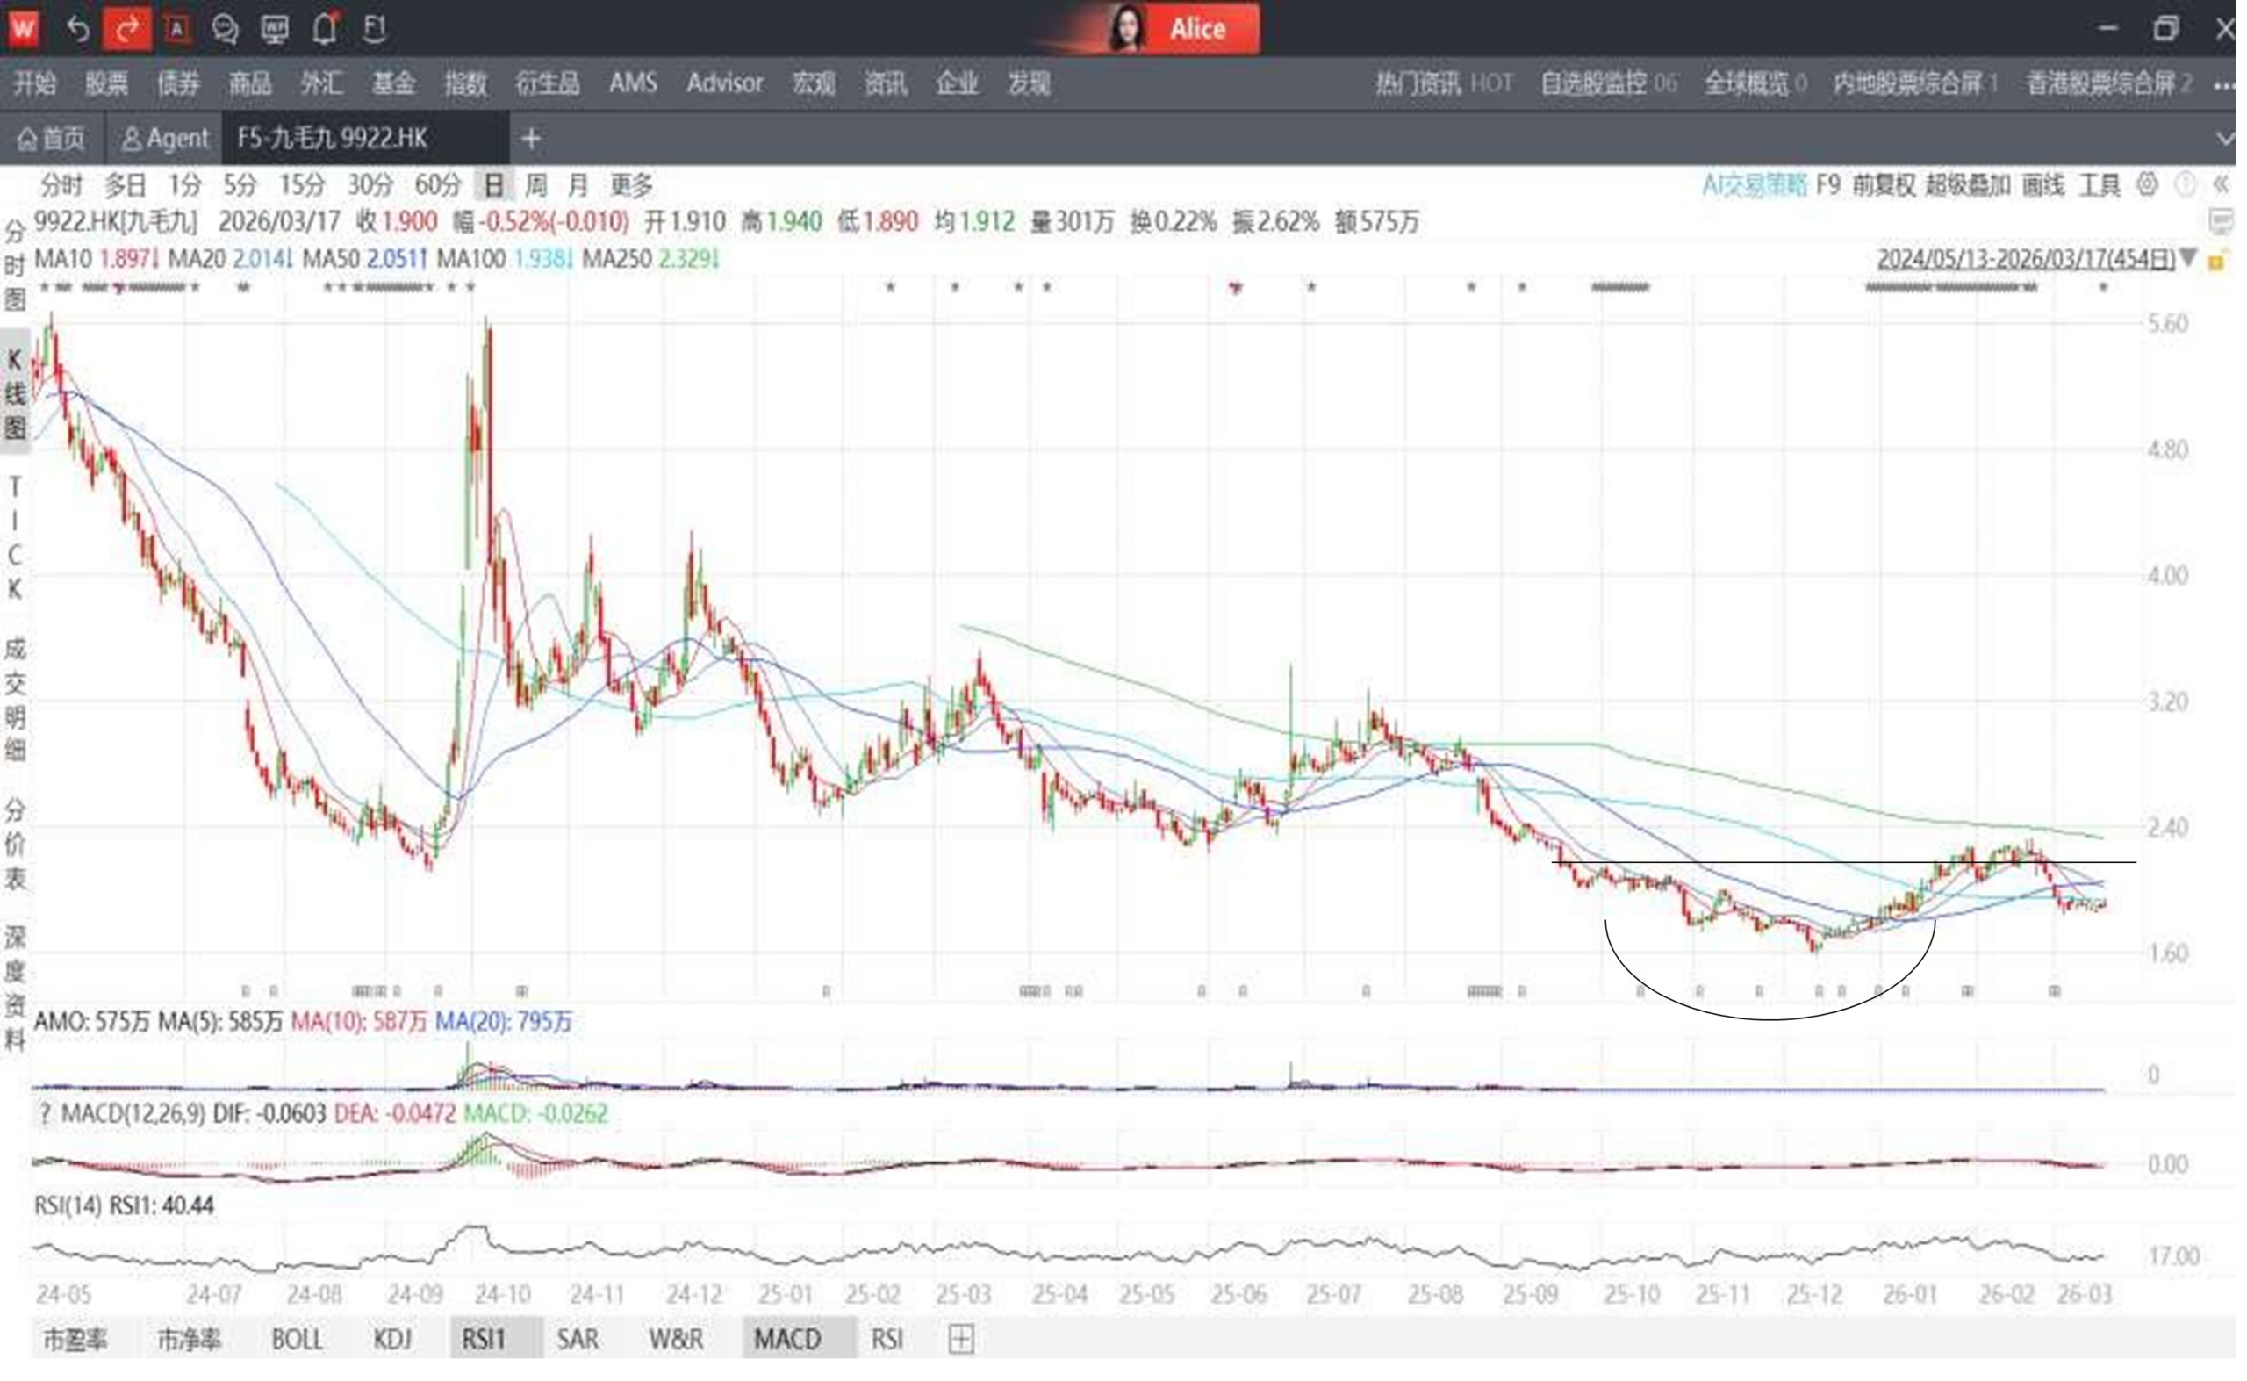Click the add new tab plus icon

click(x=531, y=139)
